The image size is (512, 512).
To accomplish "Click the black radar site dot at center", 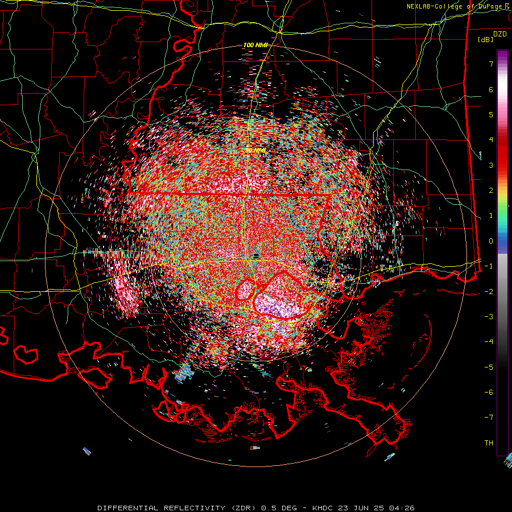I will (257, 255).
